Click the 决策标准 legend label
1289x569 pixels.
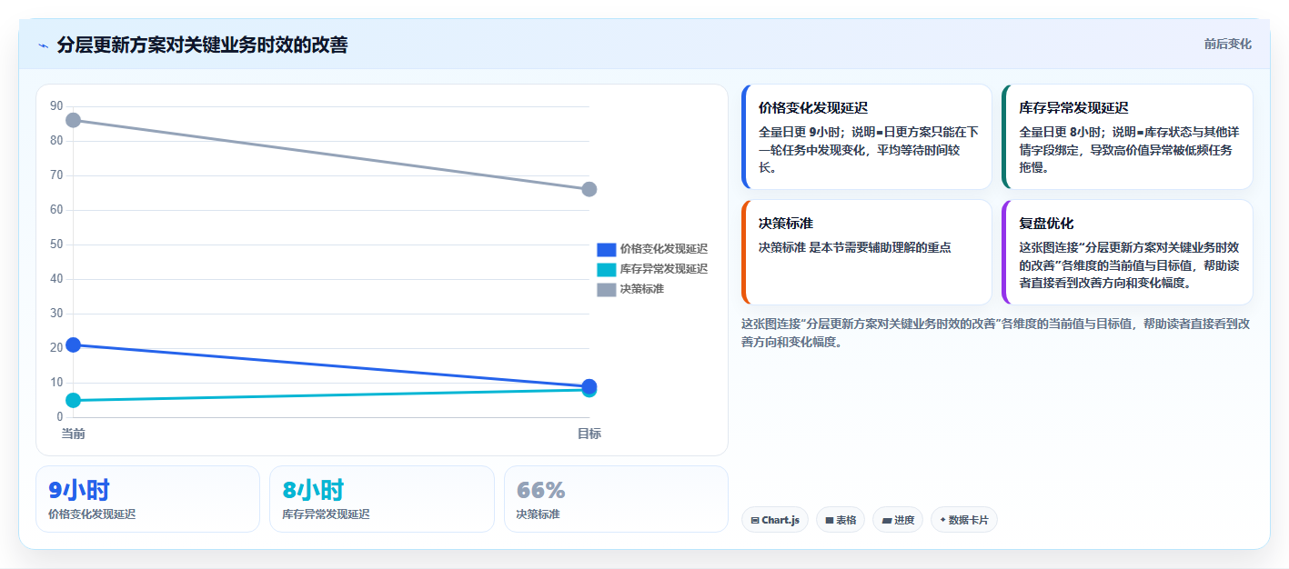(642, 289)
